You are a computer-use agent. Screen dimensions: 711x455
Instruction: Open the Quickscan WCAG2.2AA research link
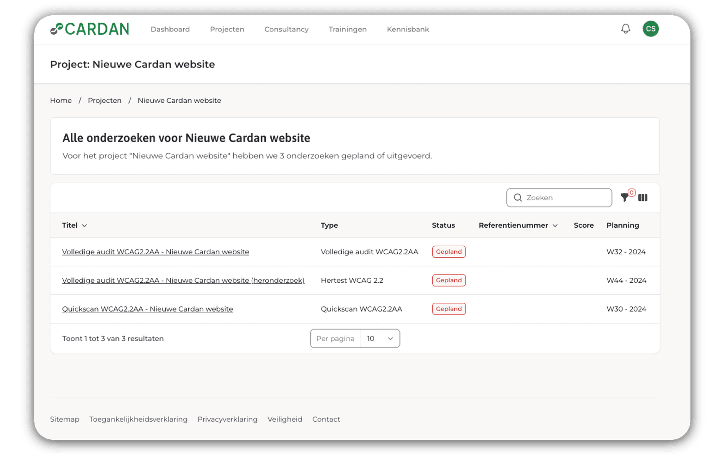click(148, 309)
